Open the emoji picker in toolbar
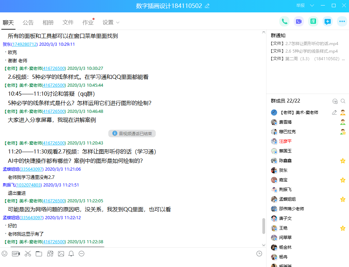The width and height of the screenshot is (349, 267). pyautogui.click(x=4, y=254)
